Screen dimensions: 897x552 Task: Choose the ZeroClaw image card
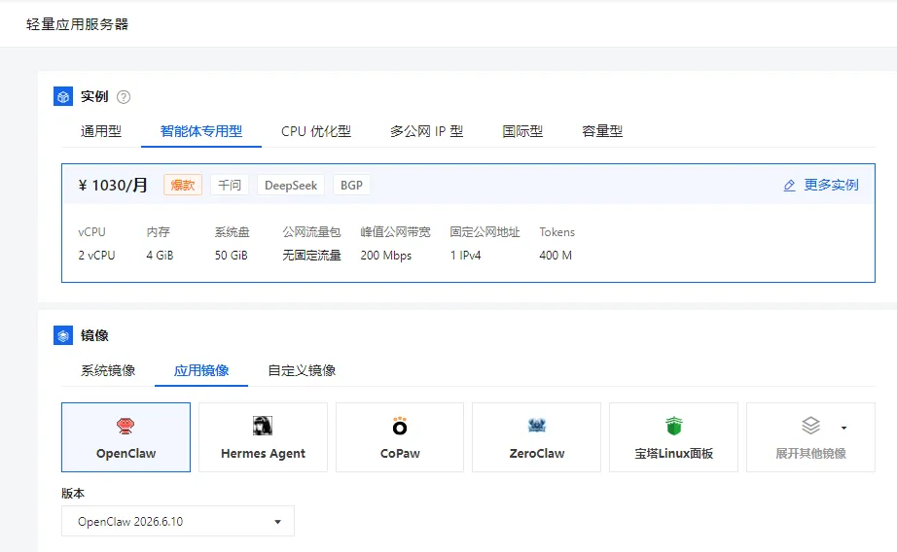[x=537, y=437]
